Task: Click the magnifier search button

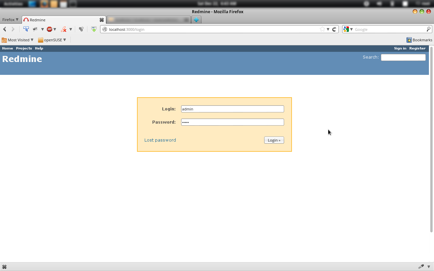Action: (429, 29)
